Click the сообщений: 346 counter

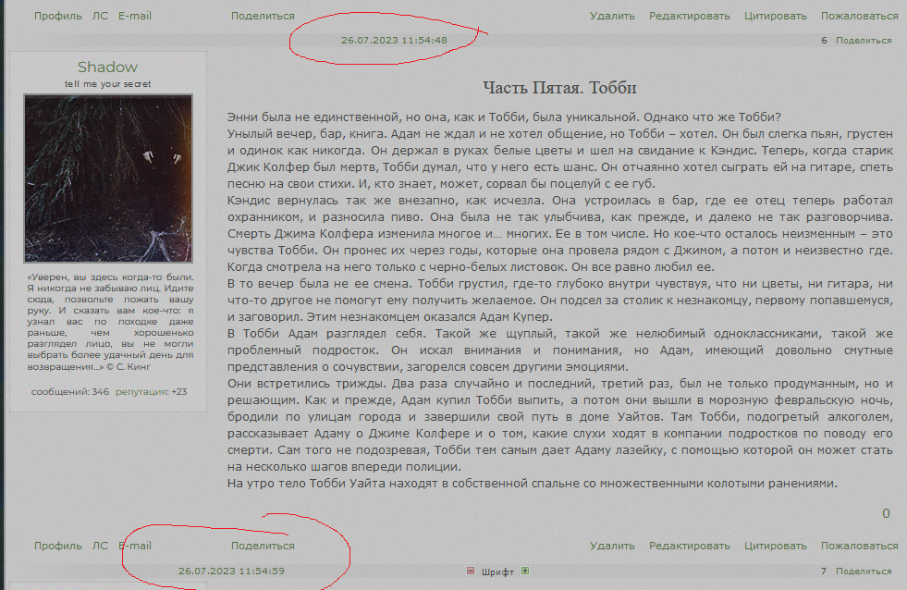coord(70,391)
